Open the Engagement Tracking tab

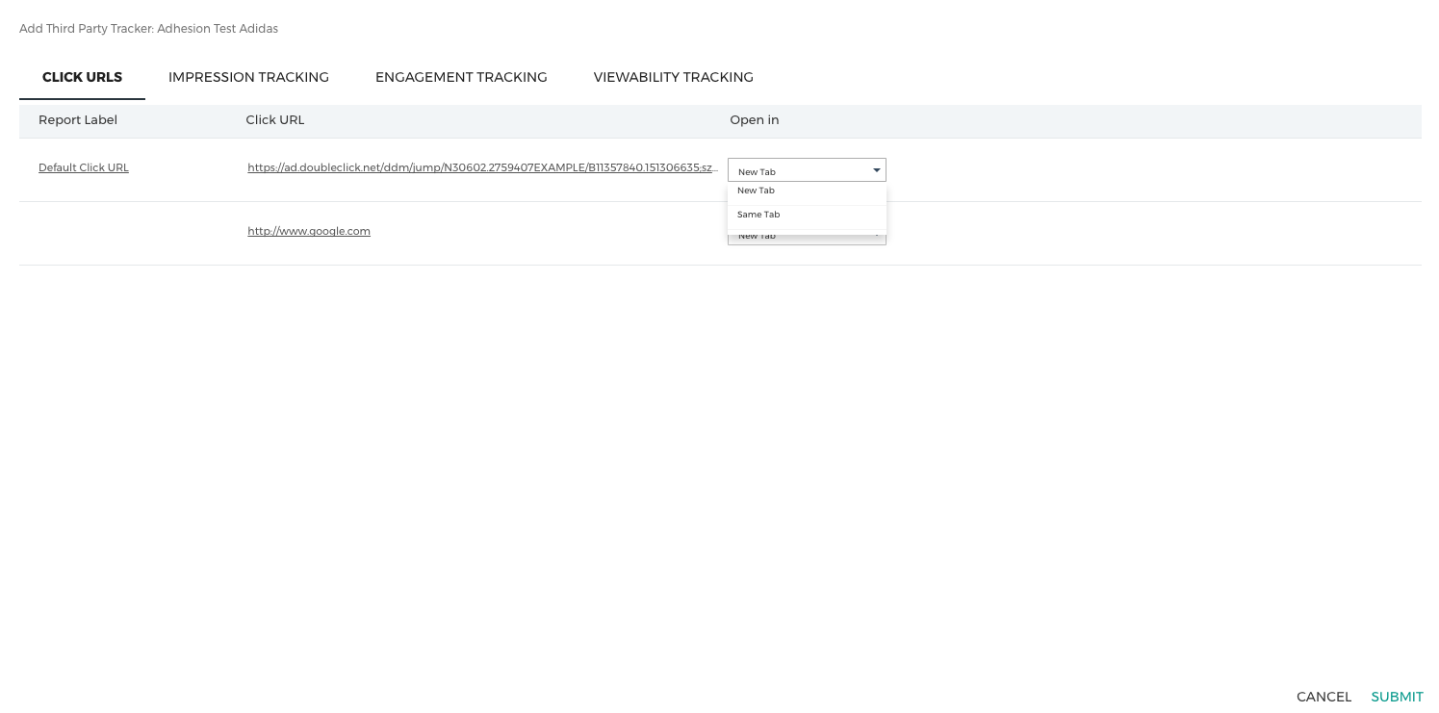point(461,77)
